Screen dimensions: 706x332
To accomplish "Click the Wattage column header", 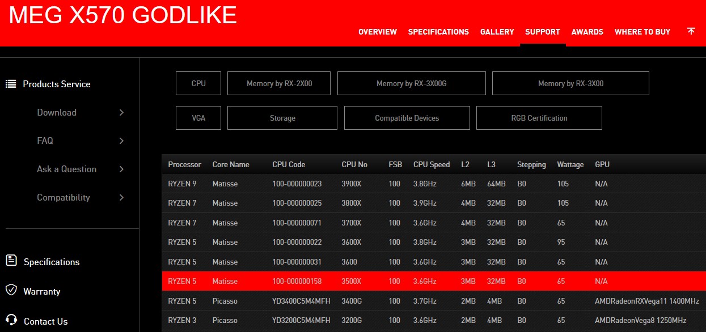I will coord(570,164).
